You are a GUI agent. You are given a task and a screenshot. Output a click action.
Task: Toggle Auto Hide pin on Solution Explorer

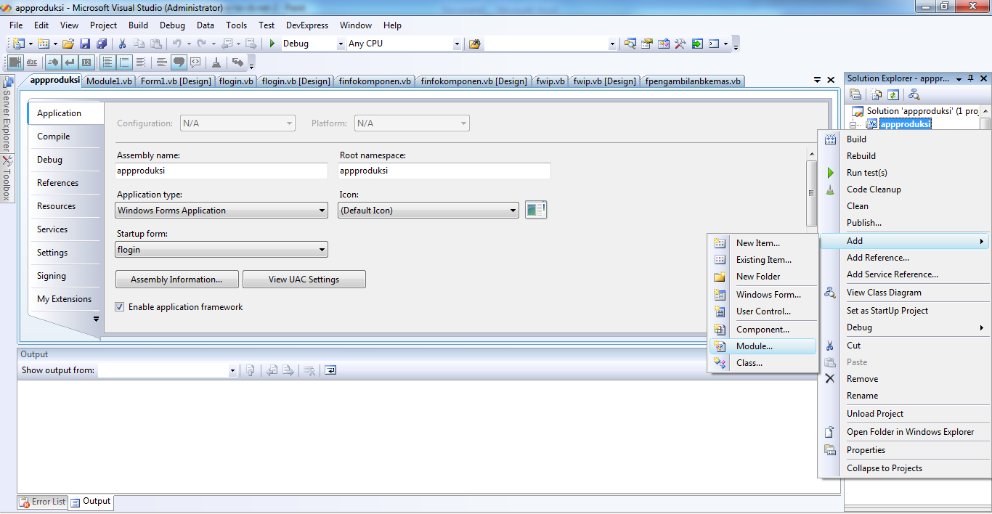[x=971, y=78]
